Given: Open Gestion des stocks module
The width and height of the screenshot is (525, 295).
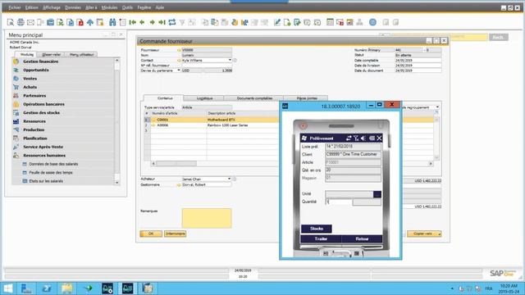Looking at the screenshot, I should click(x=41, y=113).
